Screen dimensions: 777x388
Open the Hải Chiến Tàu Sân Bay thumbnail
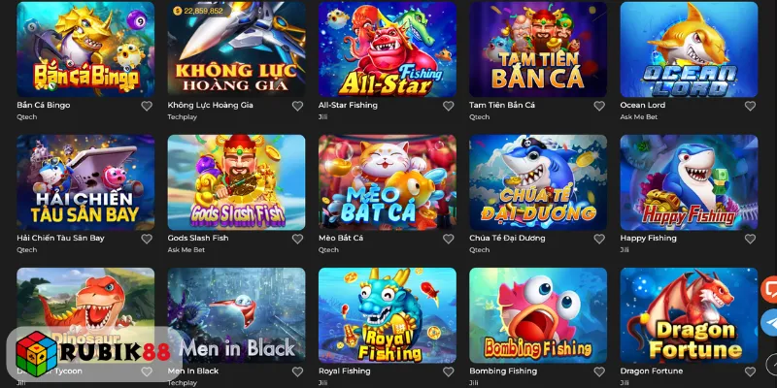[85, 182]
